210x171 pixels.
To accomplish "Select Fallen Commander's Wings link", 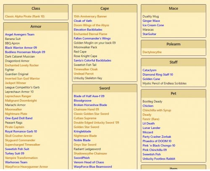I will pyautogui.click(x=92, y=38).
